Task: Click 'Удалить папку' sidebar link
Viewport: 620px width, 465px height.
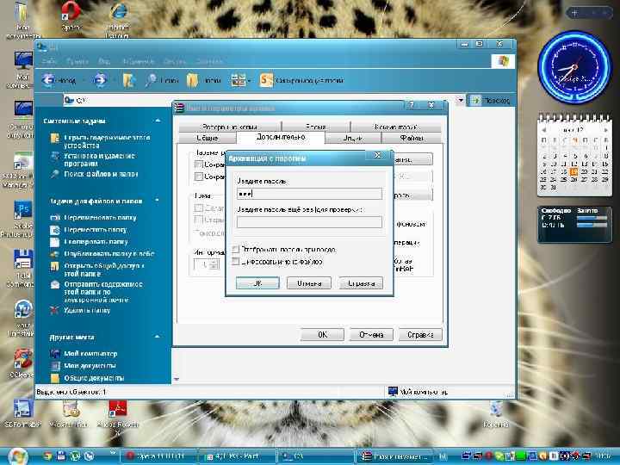Action: click(87, 310)
